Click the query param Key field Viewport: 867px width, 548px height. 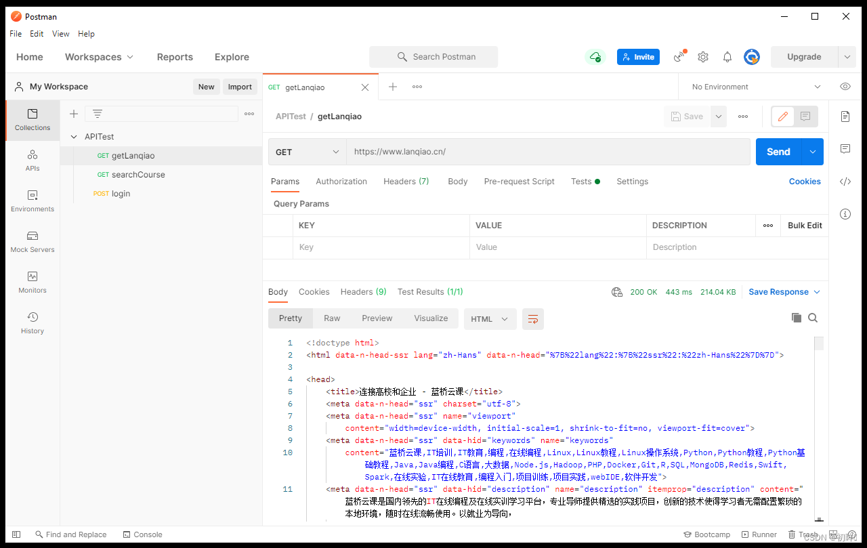(x=381, y=247)
